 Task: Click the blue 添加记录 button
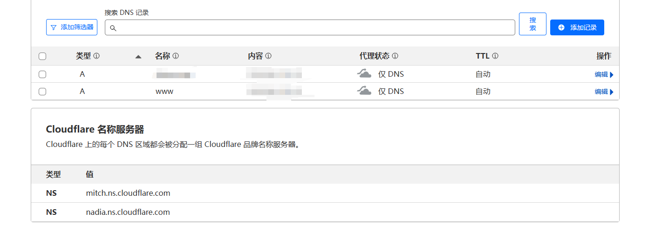point(577,27)
